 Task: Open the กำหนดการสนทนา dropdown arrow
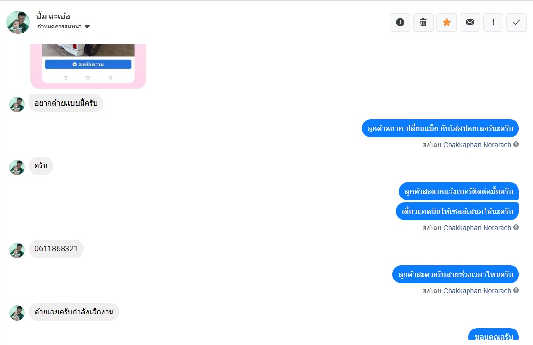click(87, 27)
